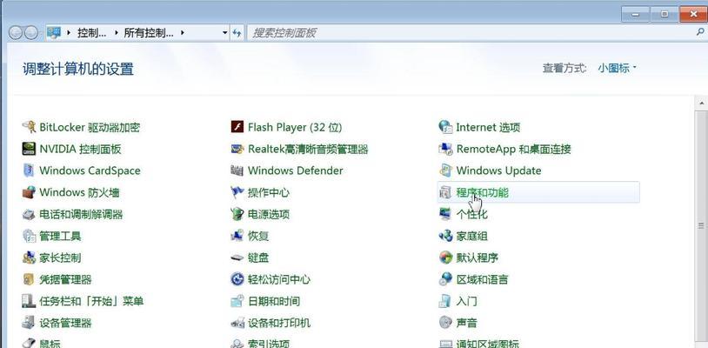Go forward with the Forward arrow button
This screenshot has height=348, width=708.
[30, 32]
